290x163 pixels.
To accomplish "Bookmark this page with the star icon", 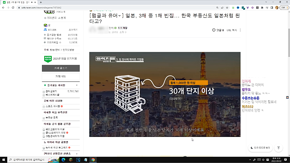I will point(227,8).
